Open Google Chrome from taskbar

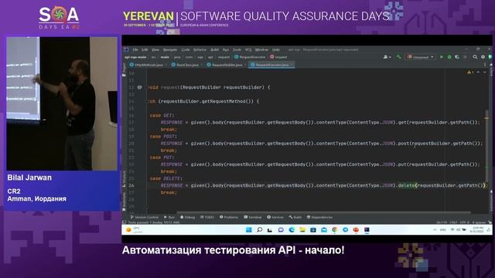click(x=335, y=230)
